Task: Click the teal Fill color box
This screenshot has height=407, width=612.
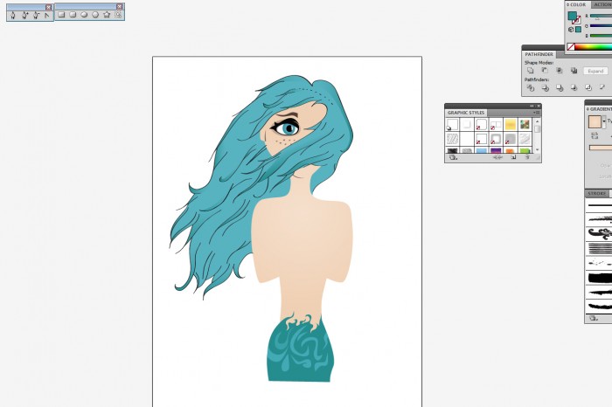Action: coord(572,16)
